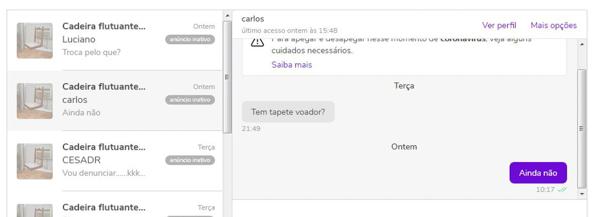597x217 pixels.
Task: Click the chair thumbnail in CESADR's conversation
Action: point(35,161)
